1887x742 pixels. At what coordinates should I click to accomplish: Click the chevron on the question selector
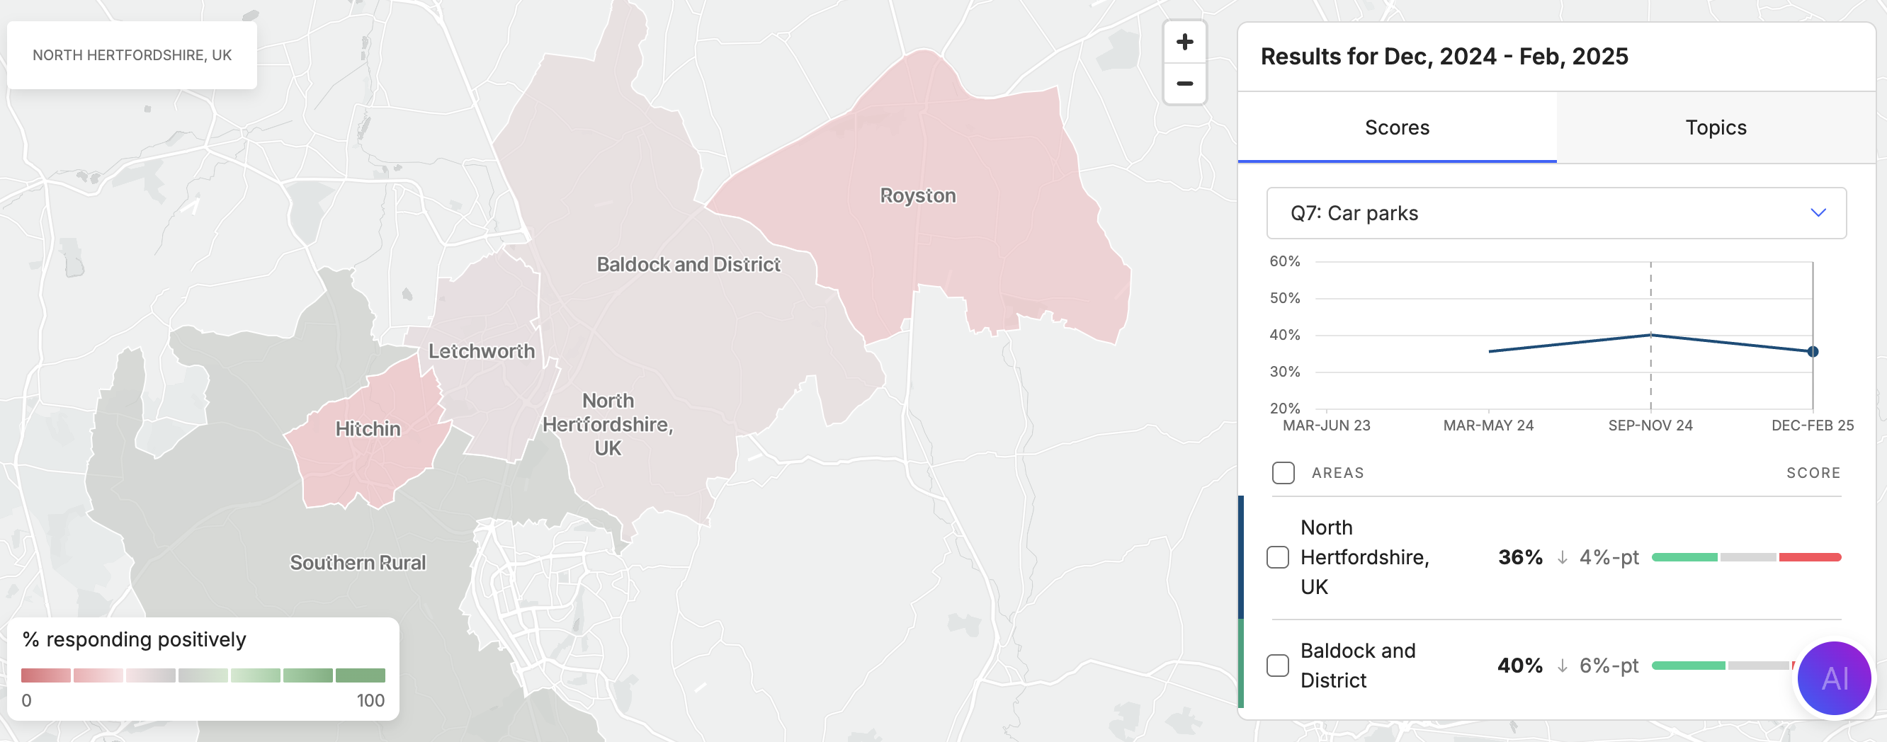[1818, 213]
